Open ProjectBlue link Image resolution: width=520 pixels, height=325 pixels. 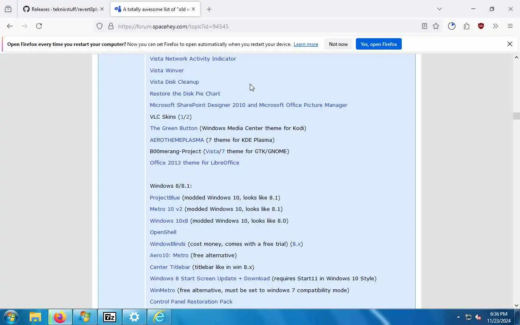[x=165, y=197]
